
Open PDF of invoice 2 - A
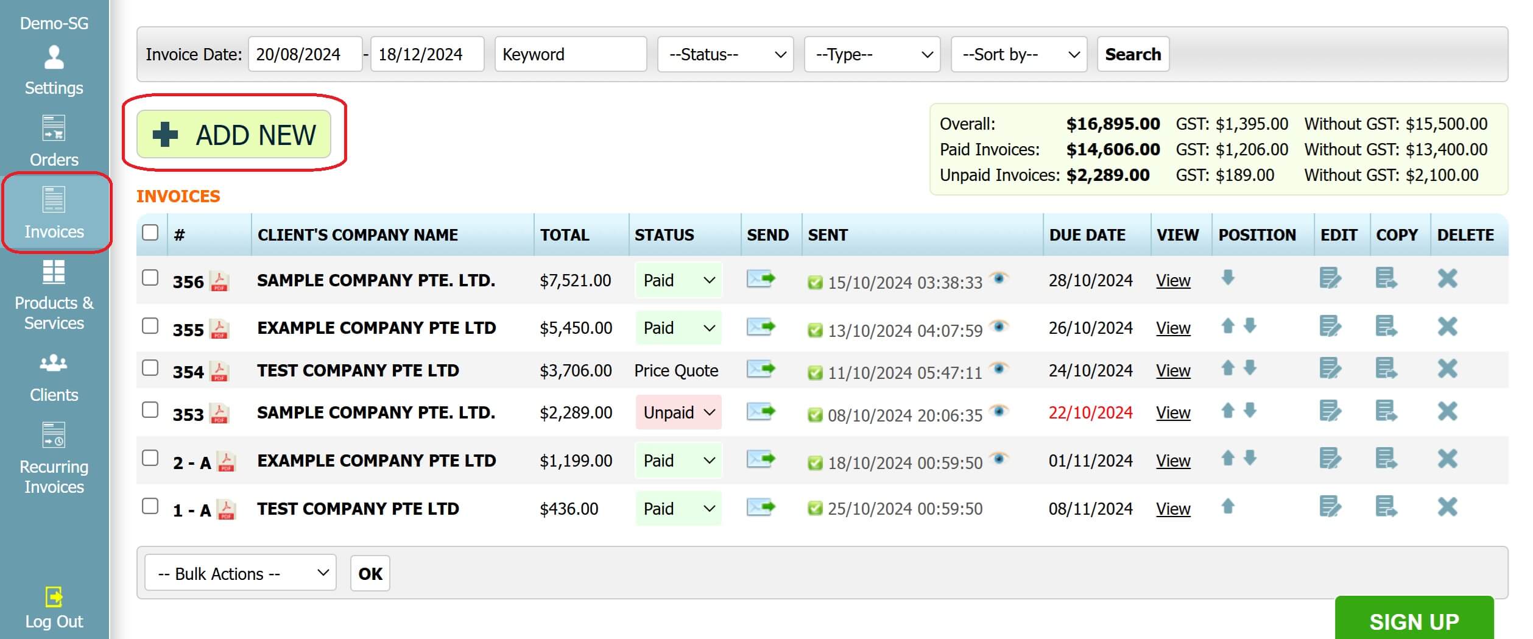227,462
